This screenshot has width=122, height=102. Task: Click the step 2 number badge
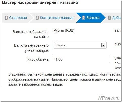(37, 18)
